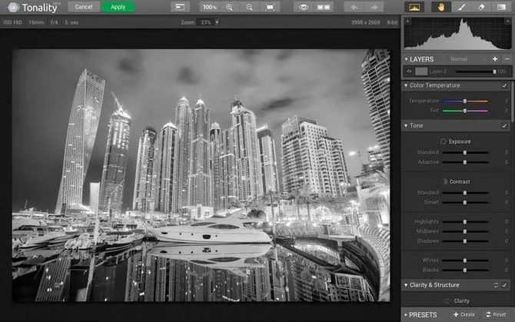
Task: Select the Eraser tool
Action: click(481, 7)
